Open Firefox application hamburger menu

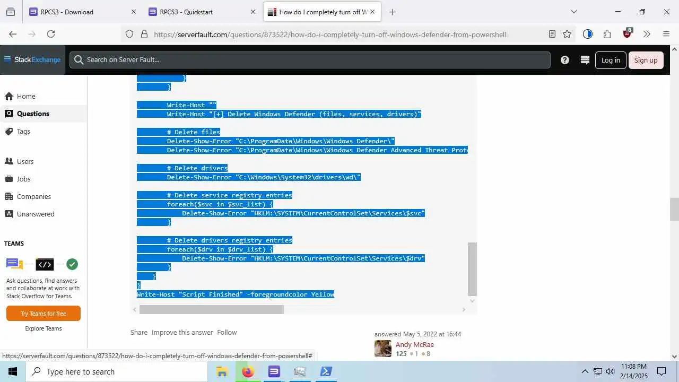click(666, 34)
